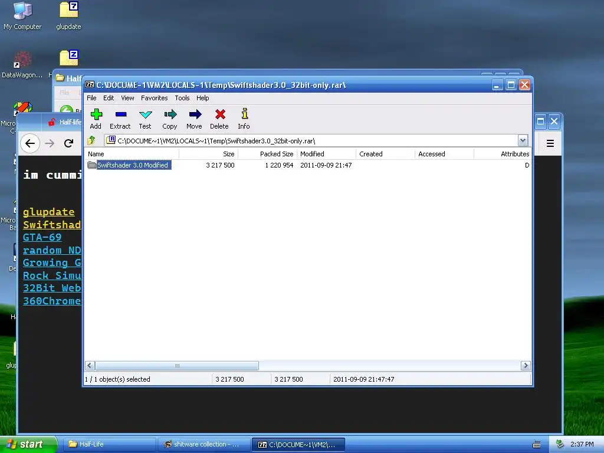Sort by the Created column header
Image resolution: width=604 pixels, height=453 pixels.
click(386, 154)
